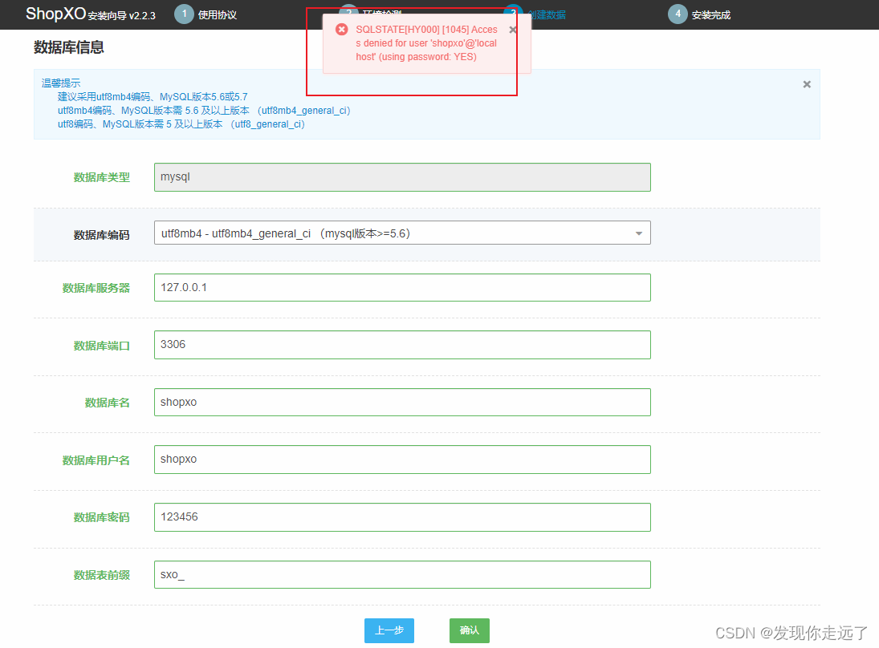Click the green 确认 confirm button
879x648 pixels.
pos(470,630)
